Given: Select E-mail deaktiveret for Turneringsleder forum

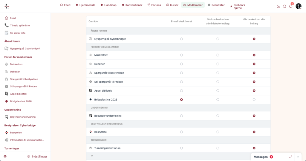Looking at the screenshot, I should tap(181, 148).
